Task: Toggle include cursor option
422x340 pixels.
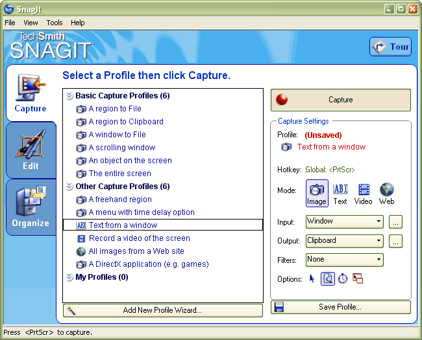Action: pyautogui.click(x=312, y=278)
